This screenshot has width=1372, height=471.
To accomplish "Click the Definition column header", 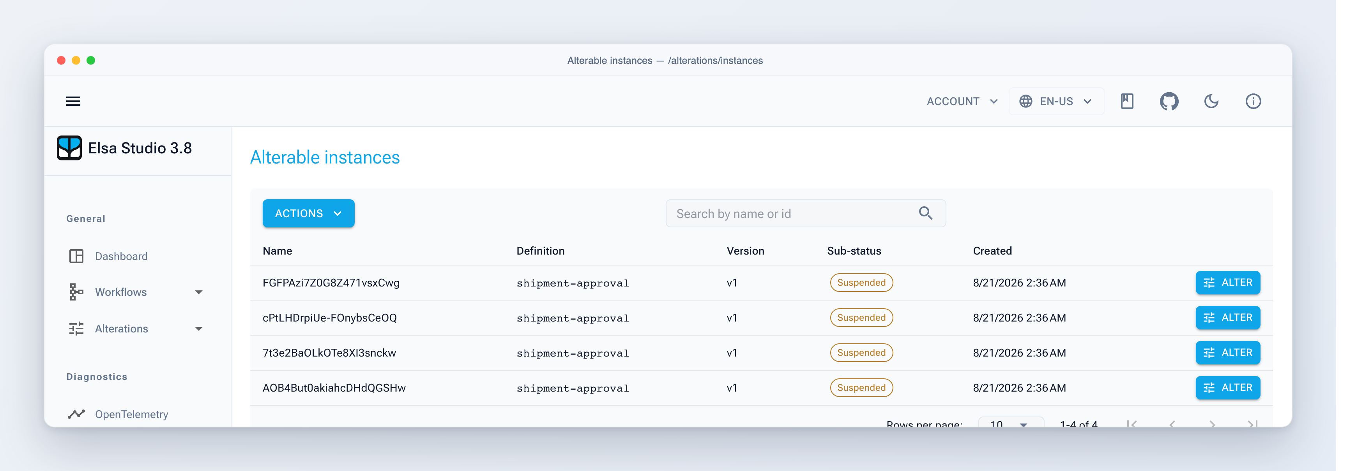I will (540, 251).
